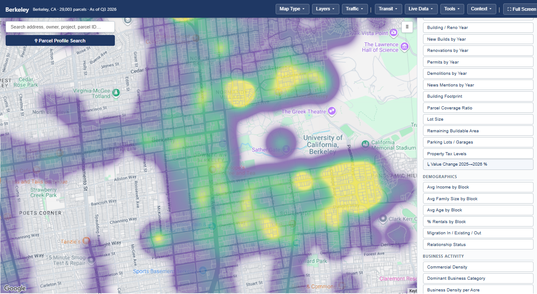This screenshot has height=294, width=537.
Task: Click the Sather Gate marker icon
Action: click(x=286, y=149)
